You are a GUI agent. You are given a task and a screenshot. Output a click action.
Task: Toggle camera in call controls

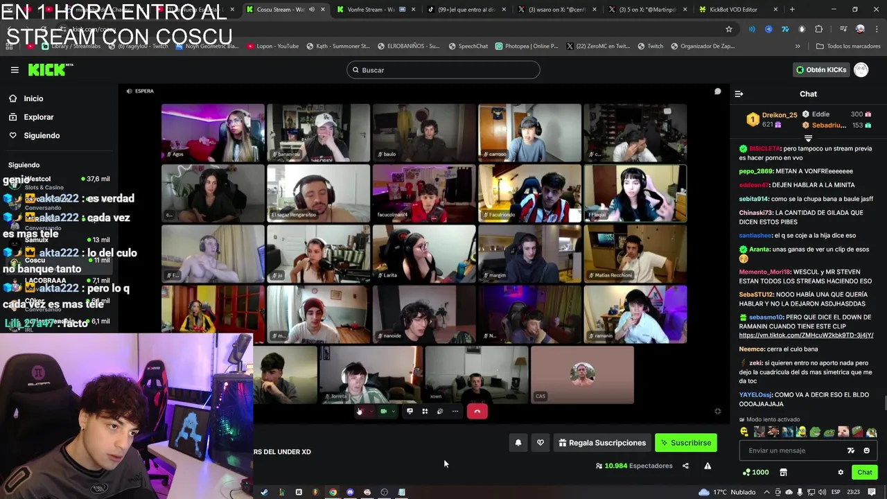383,412
